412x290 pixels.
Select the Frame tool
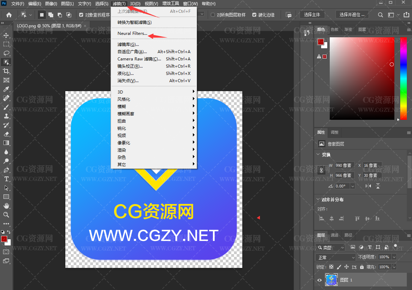6,80
